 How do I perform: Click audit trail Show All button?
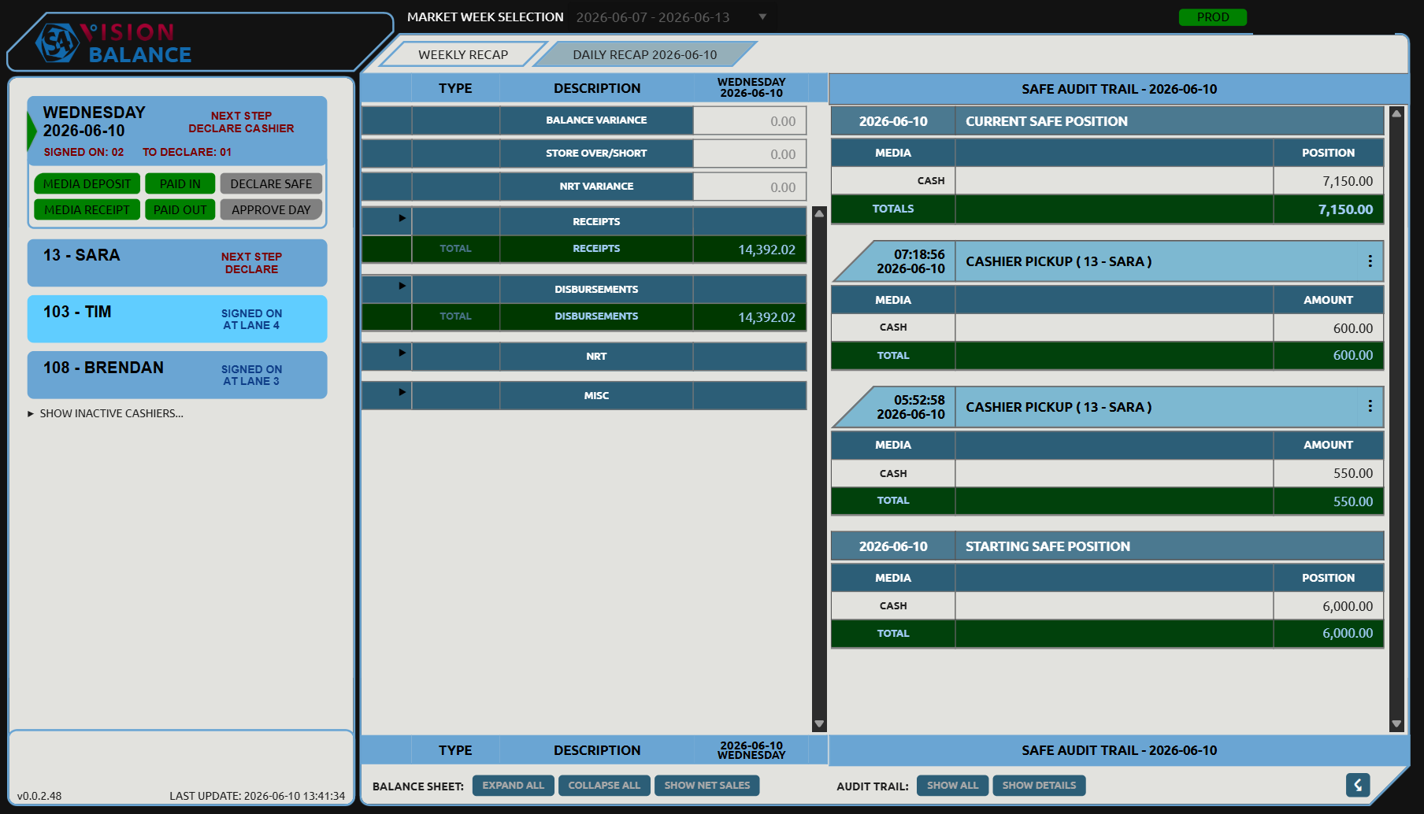952,786
